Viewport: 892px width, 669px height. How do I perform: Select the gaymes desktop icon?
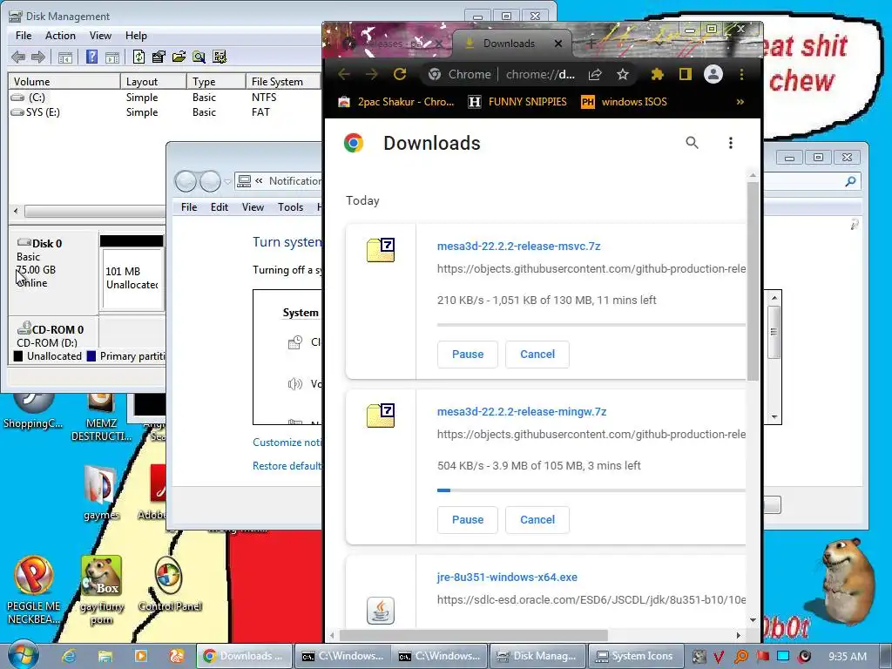pos(101,493)
